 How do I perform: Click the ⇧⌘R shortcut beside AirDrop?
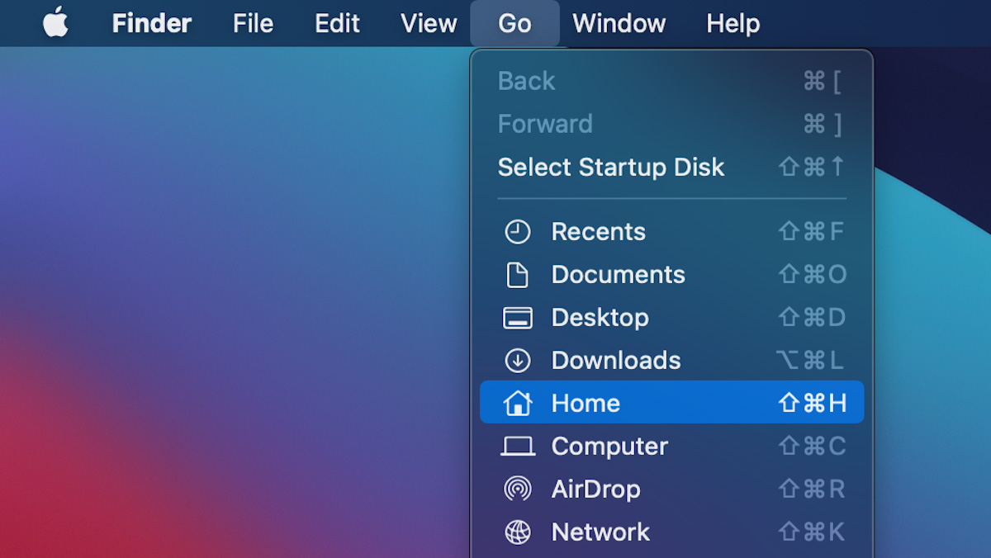pyautogui.click(x=813, y=489)
